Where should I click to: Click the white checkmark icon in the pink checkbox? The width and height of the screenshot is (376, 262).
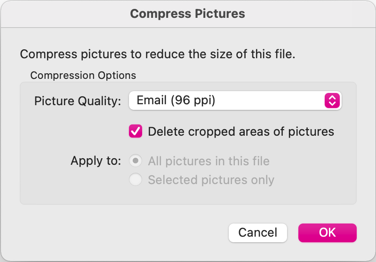pos(136,131)
